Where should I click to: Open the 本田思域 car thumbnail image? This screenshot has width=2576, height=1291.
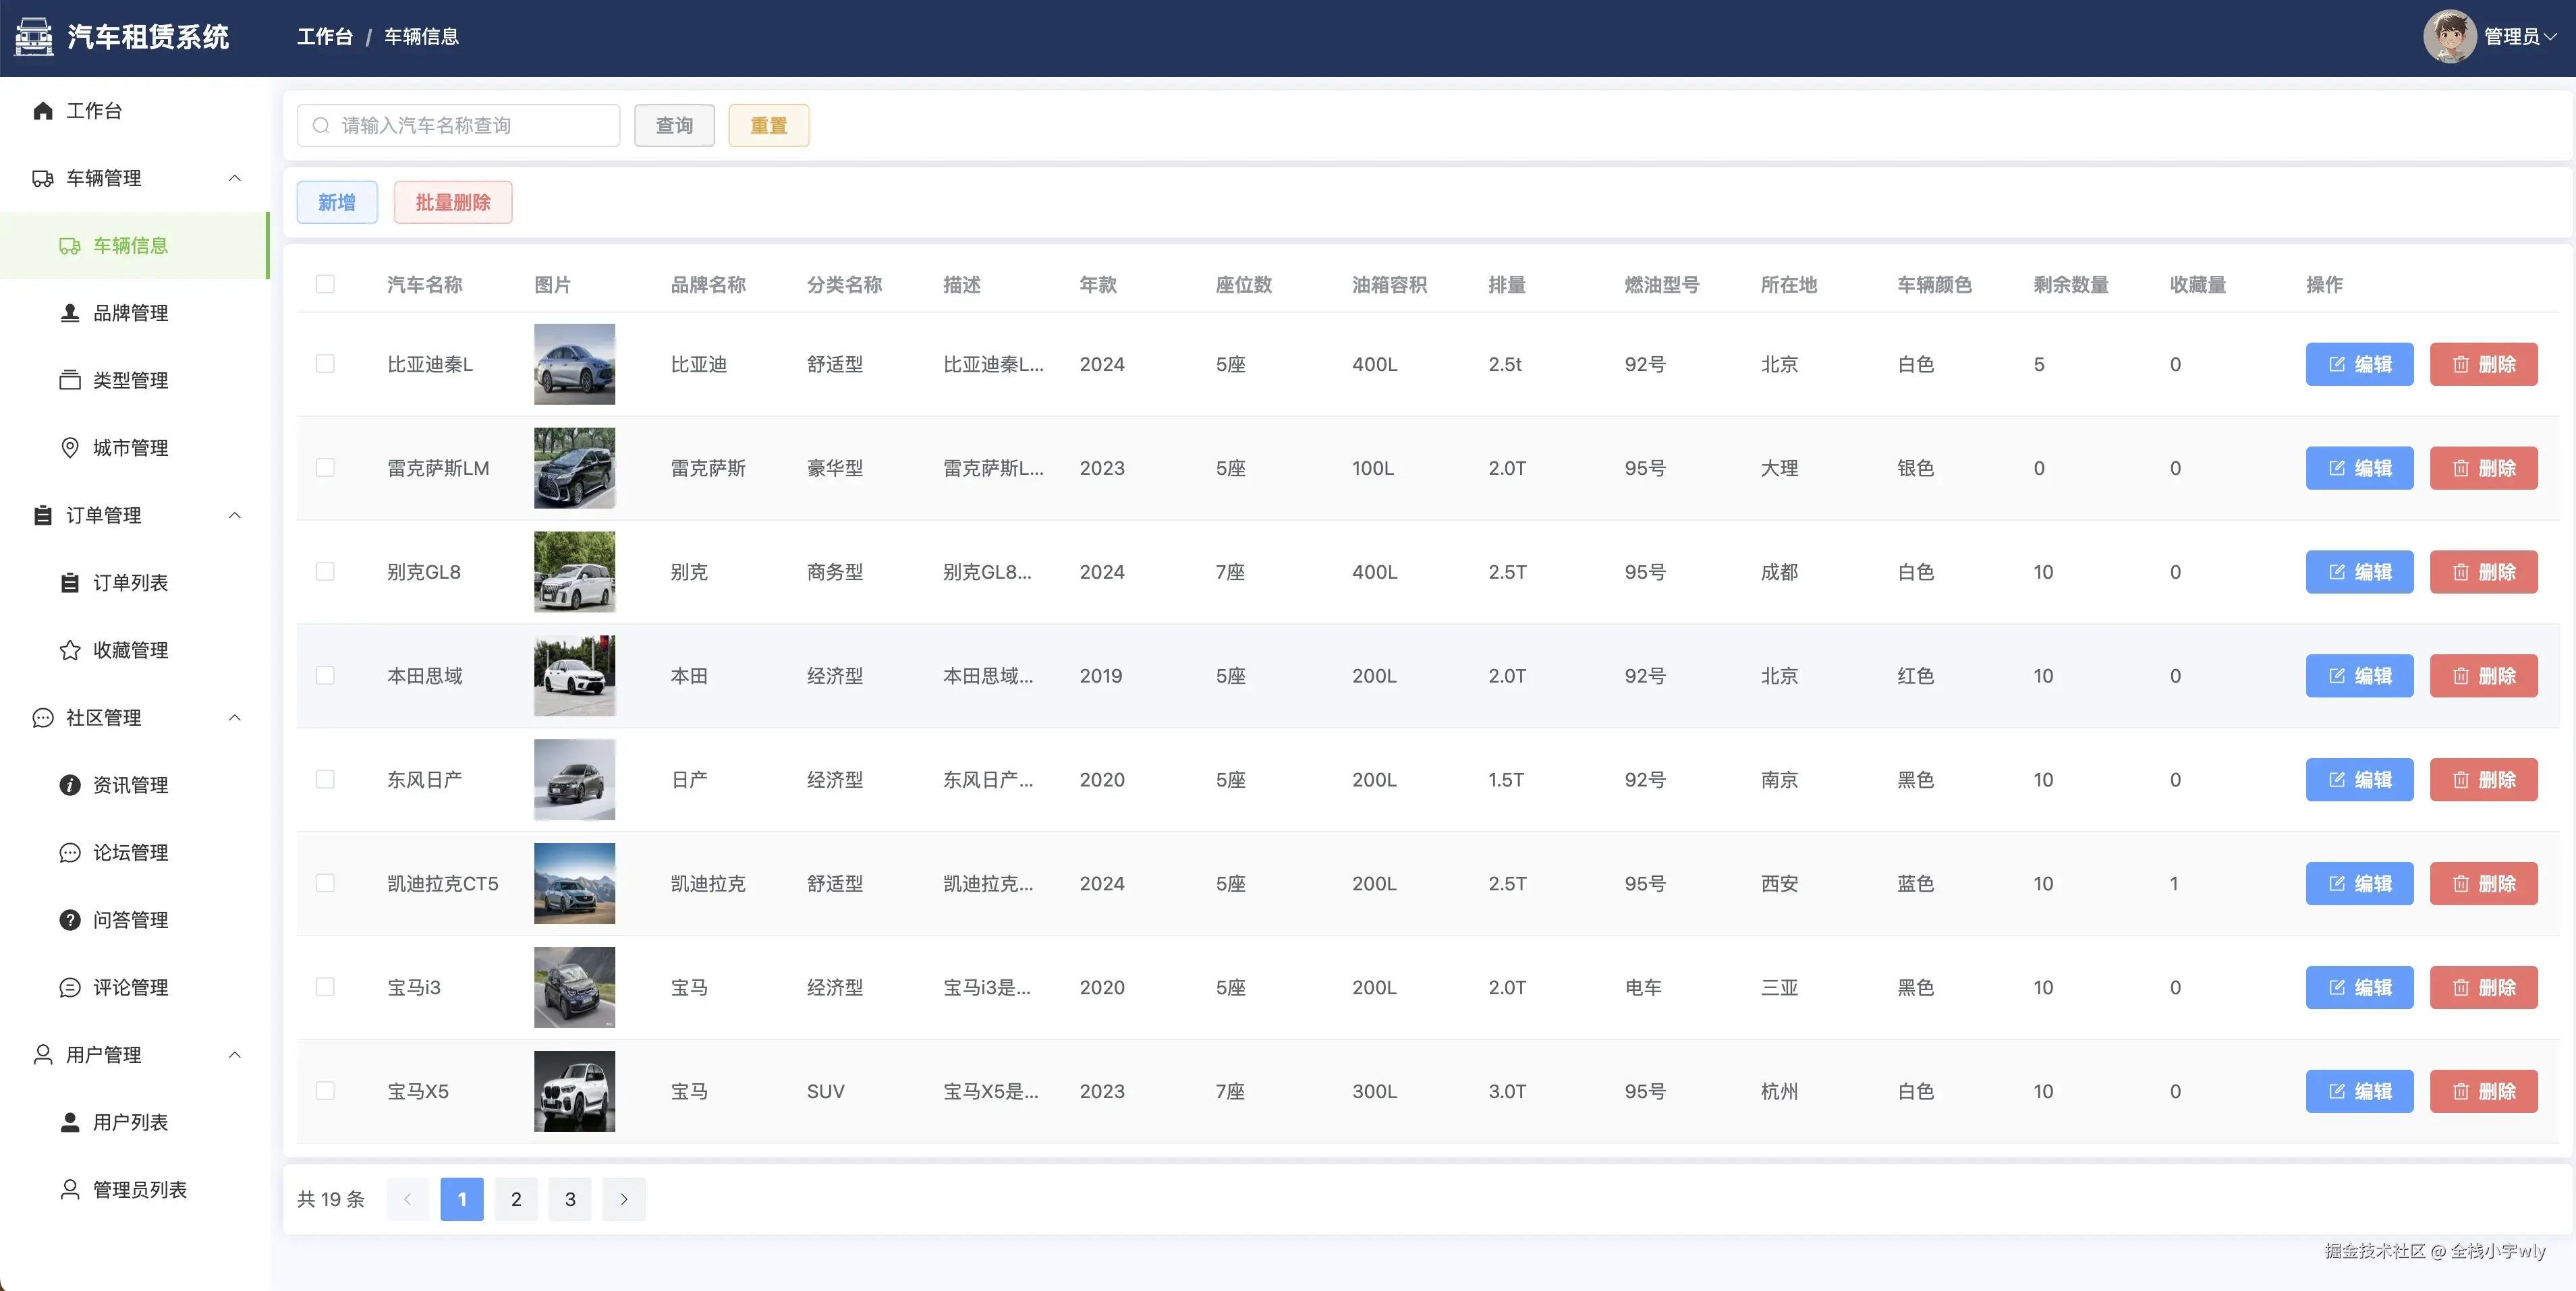574,676
